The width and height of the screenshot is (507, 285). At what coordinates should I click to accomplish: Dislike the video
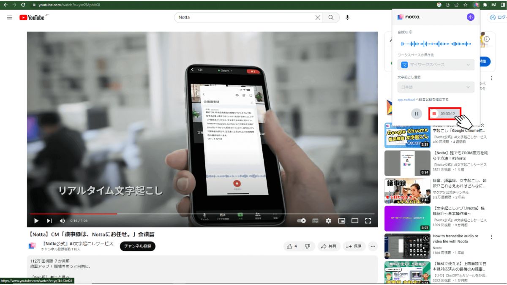tap(308, 246)
